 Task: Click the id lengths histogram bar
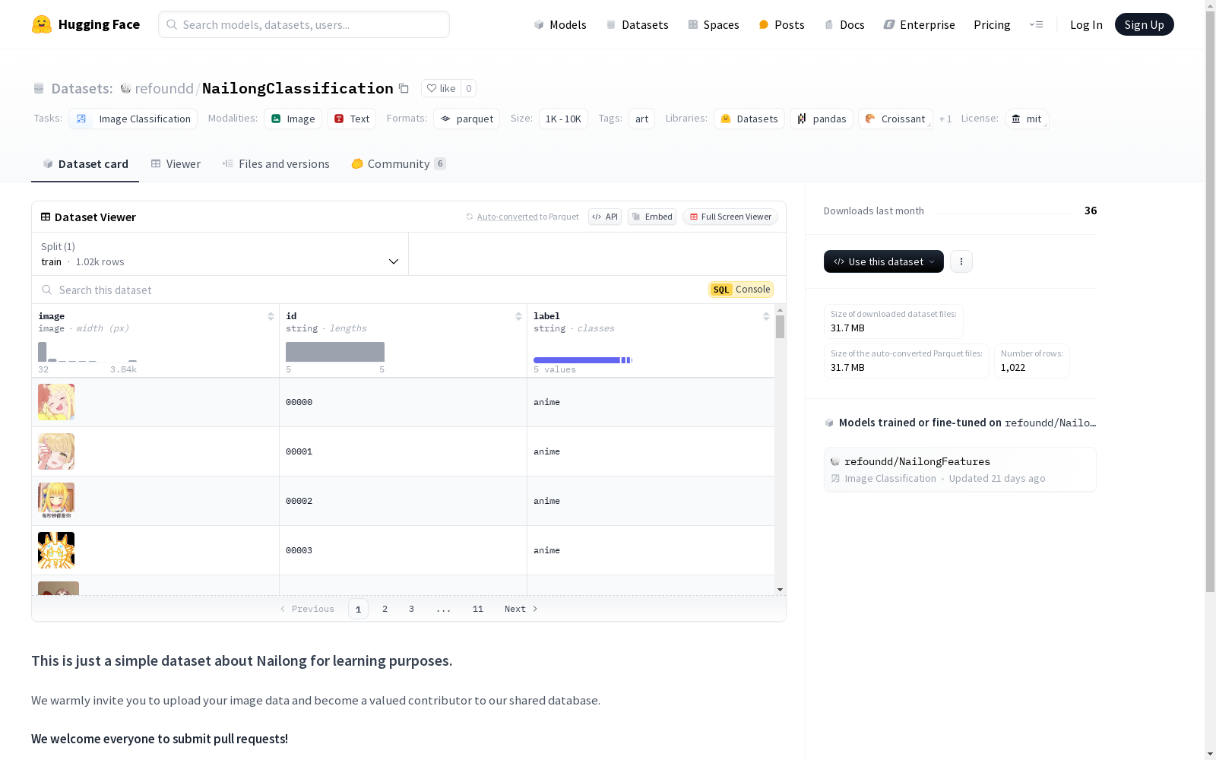click(x=335, y=352)
